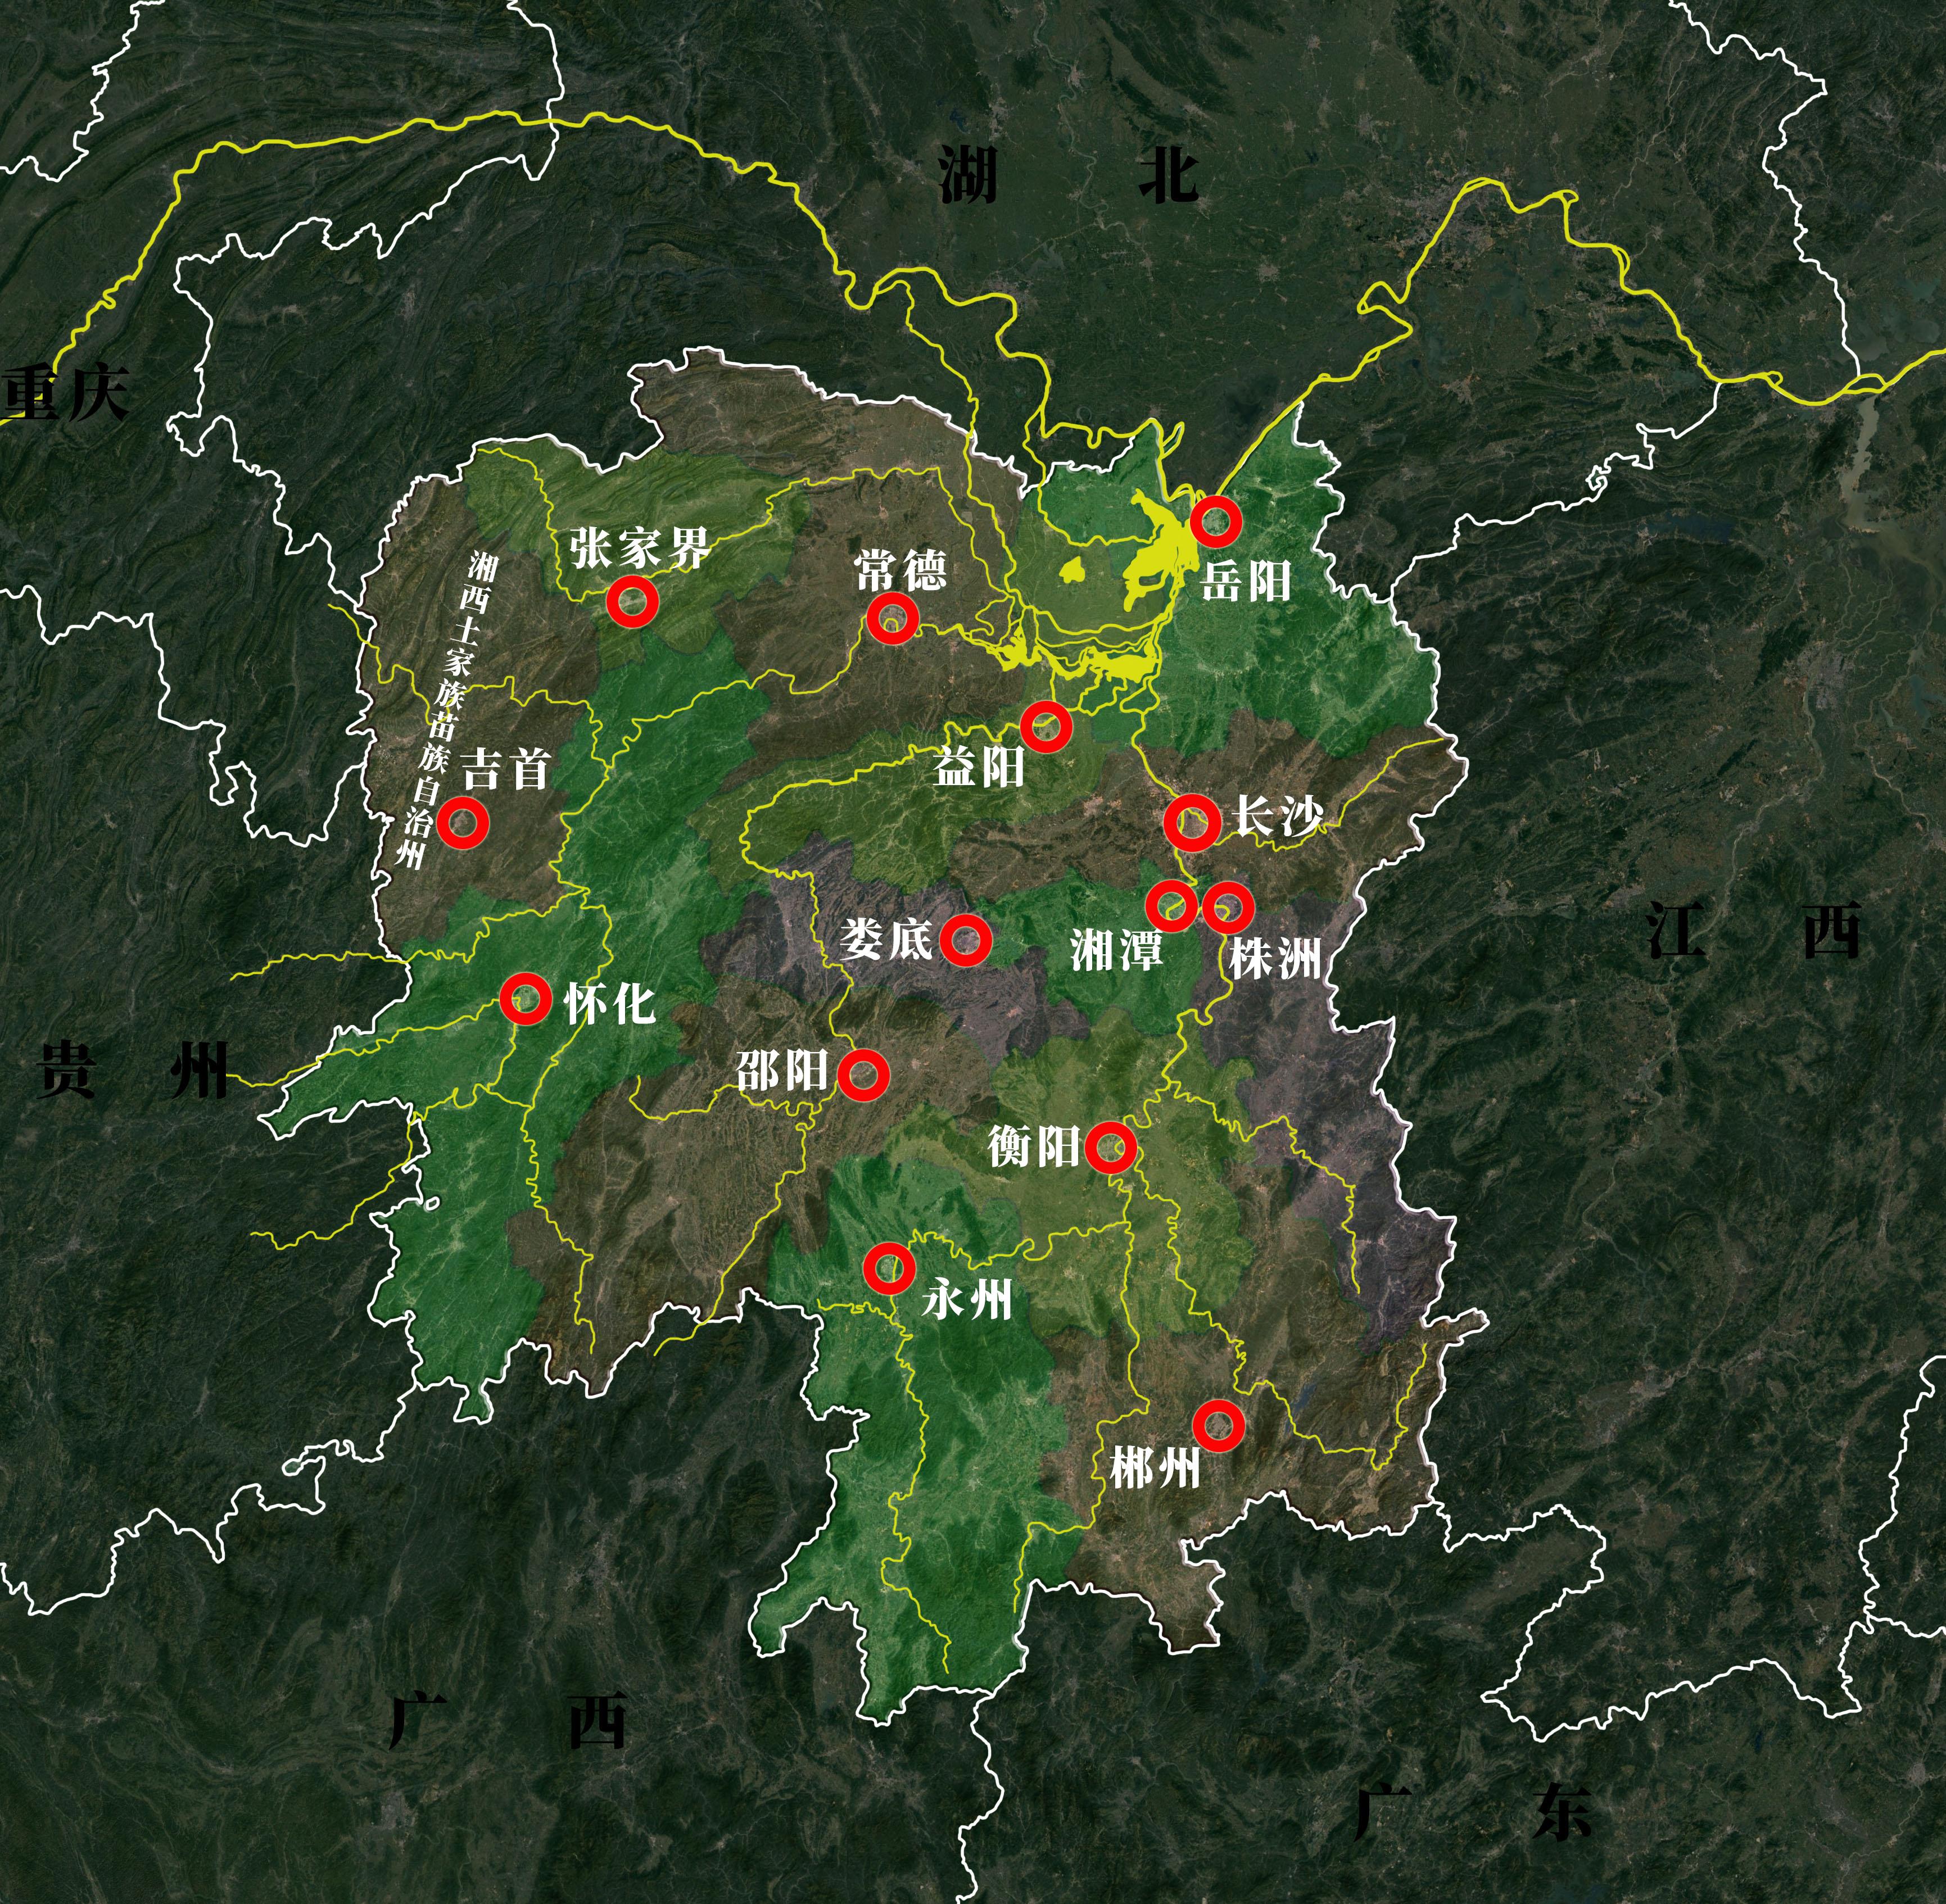Click the 张家界 city label
Screen dimensions: 1946x1904
640,548
